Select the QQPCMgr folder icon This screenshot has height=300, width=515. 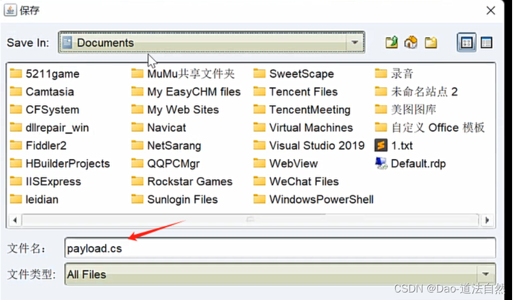tap(137, 163)
